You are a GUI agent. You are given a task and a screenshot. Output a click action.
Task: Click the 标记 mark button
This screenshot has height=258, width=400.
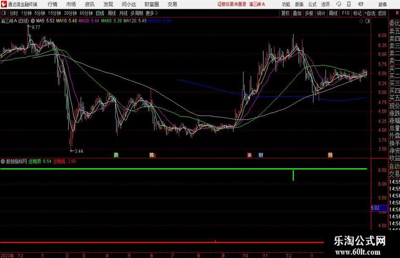357,13
